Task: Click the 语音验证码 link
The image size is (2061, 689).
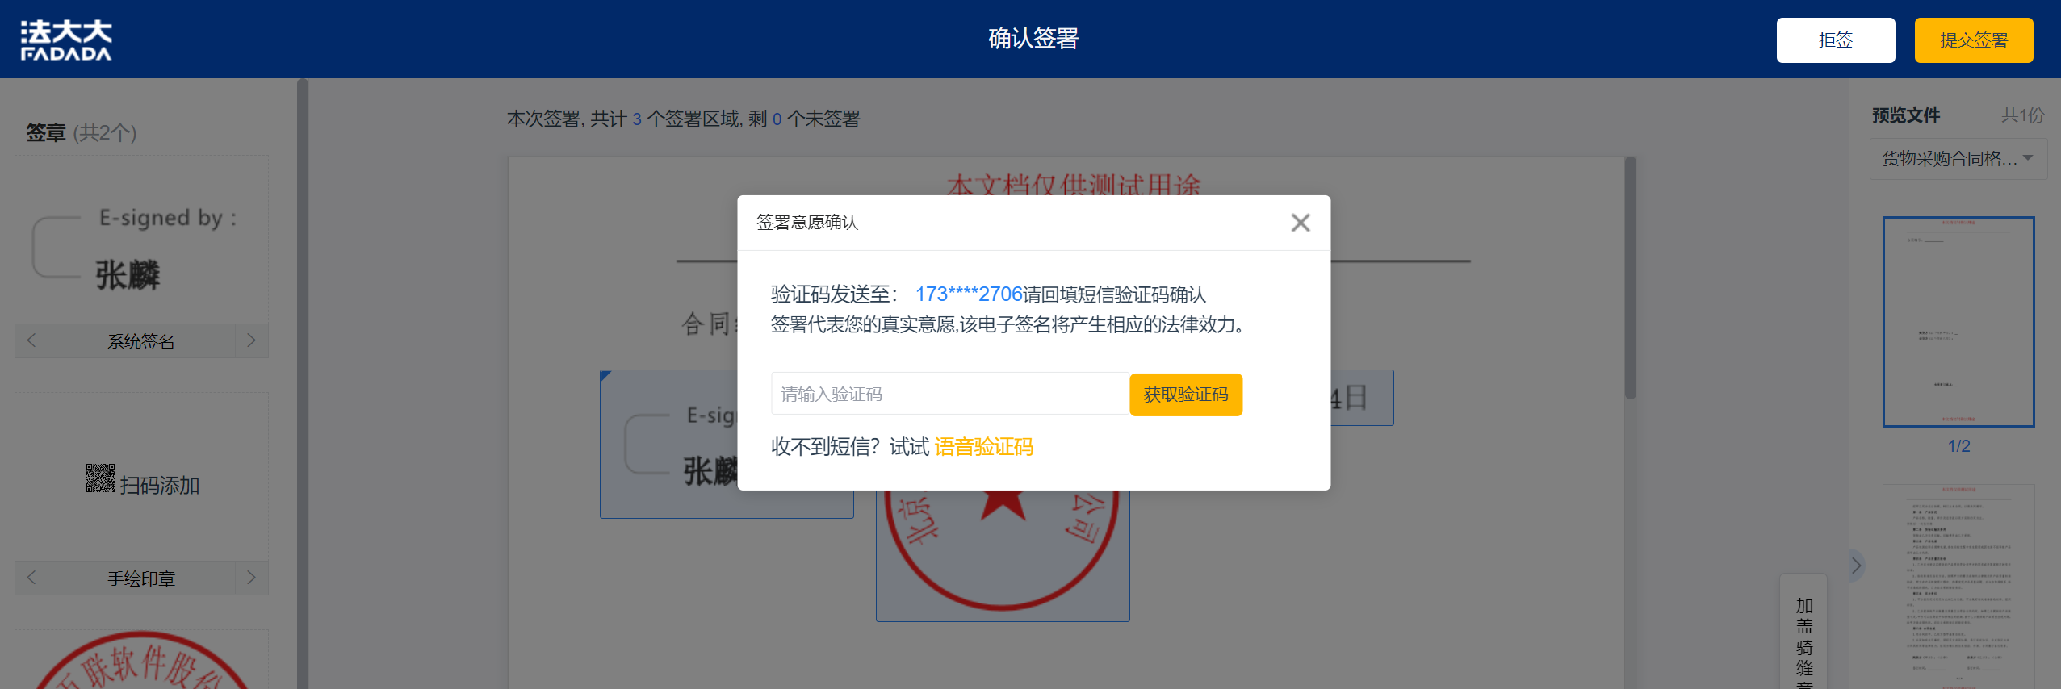Action: (983, 447)
